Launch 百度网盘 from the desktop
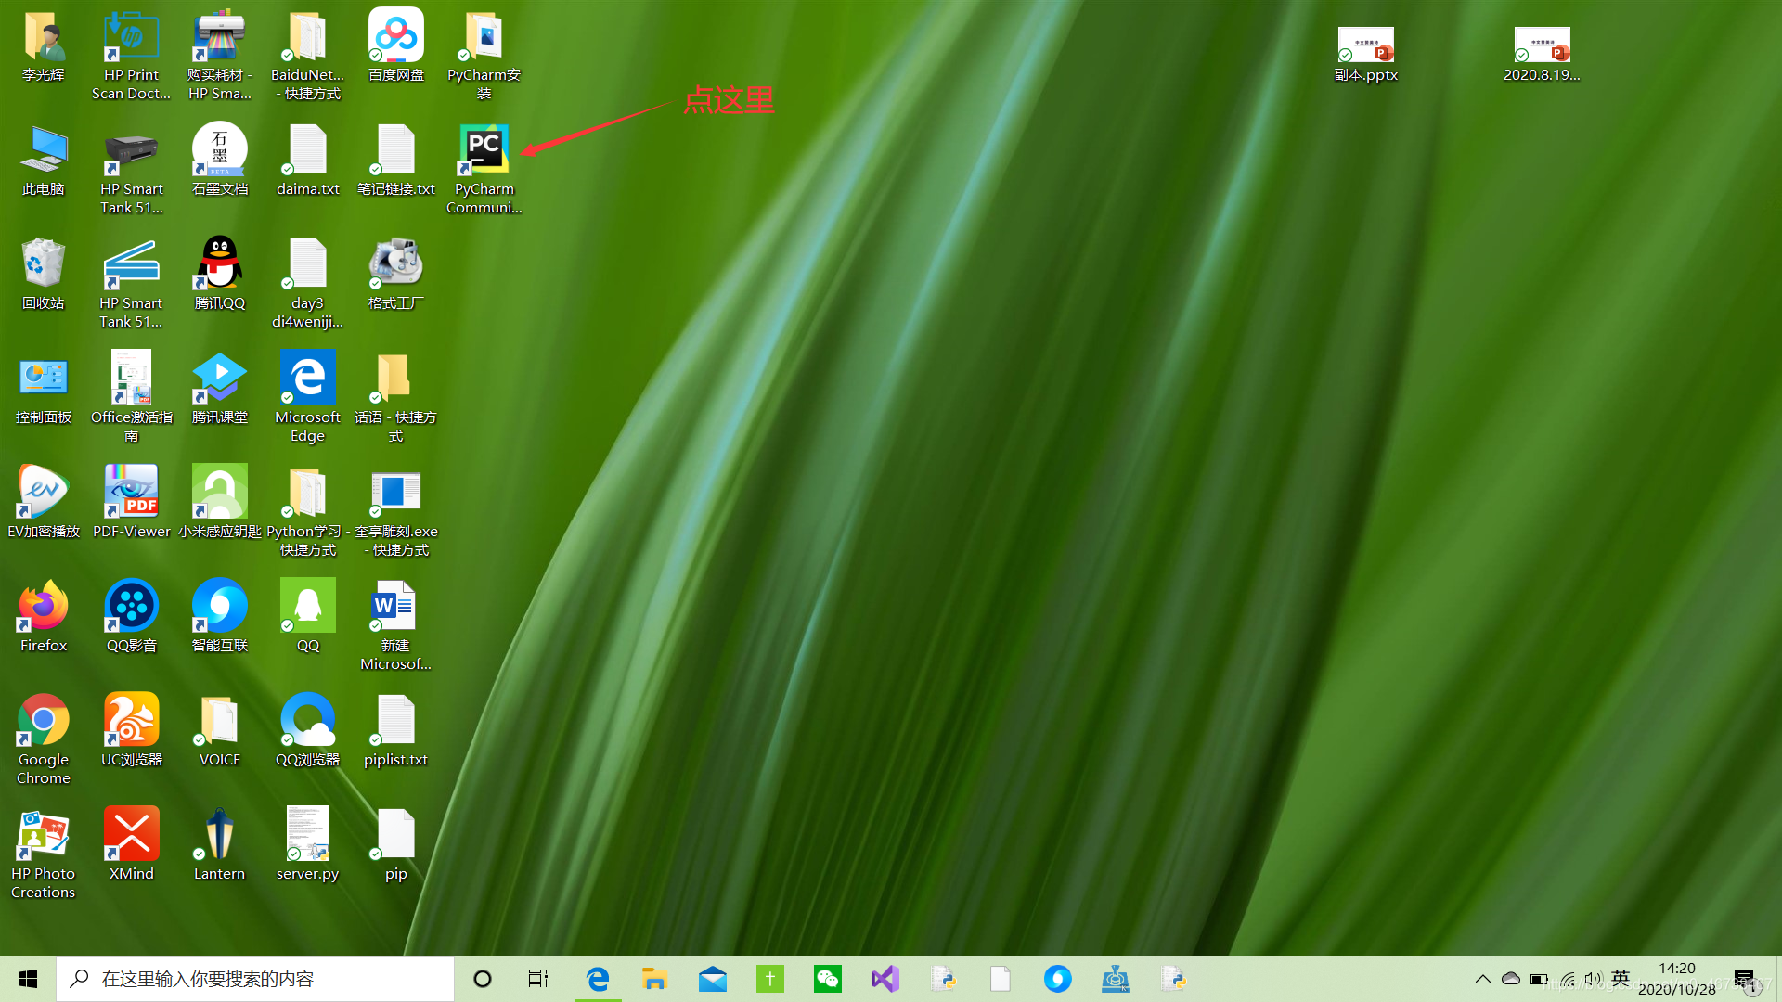 click(396, 46)
